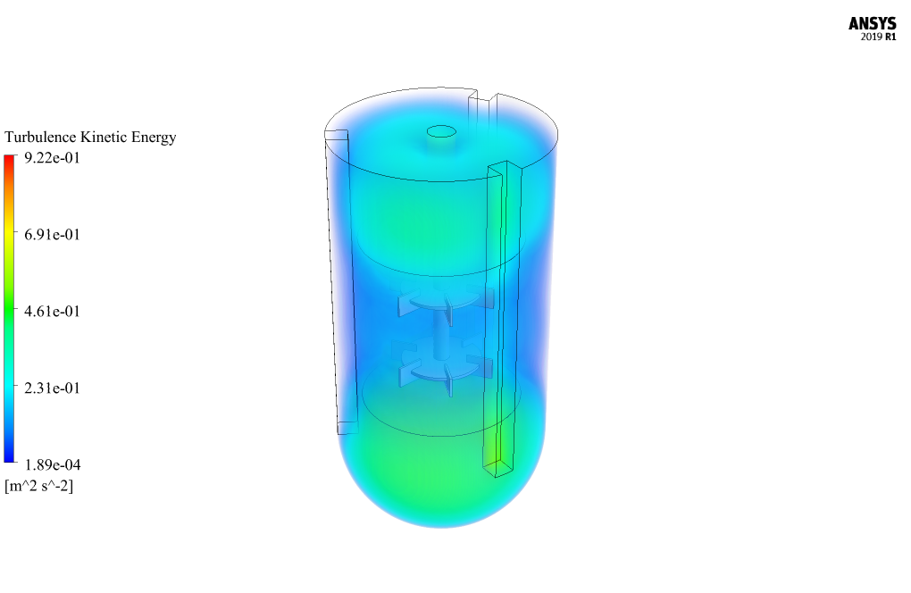This screenshot has height=593, width=911.
Task: Select the lower impeller in the tank
Action: pos(444,368)
